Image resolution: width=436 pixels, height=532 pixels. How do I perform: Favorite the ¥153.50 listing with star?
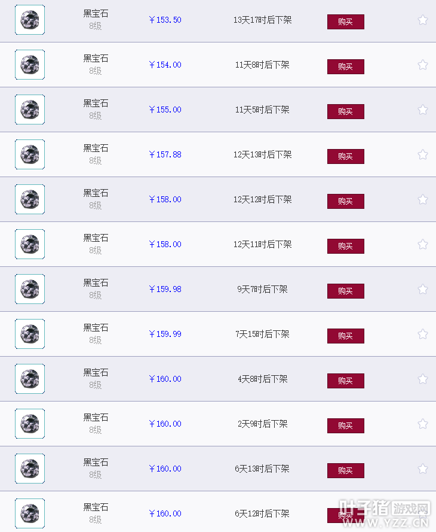coord(422,20)
